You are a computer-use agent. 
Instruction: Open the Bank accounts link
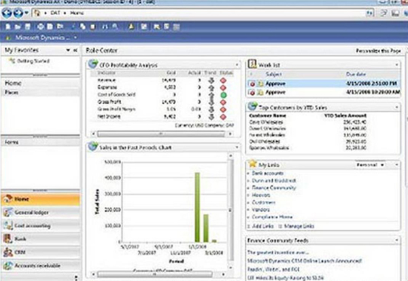(267, 173)
